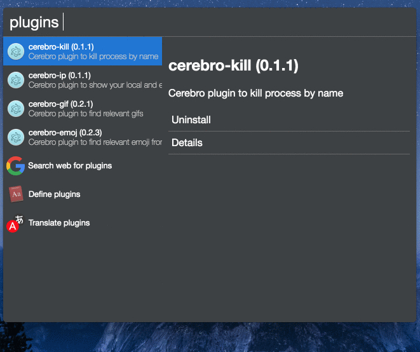Choose Translate plugins result
Screen dimensions: 420x352
point(83,223)
